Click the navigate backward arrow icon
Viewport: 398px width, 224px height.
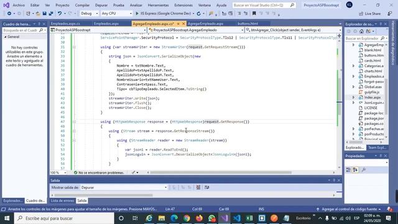(x=9, y=13)
